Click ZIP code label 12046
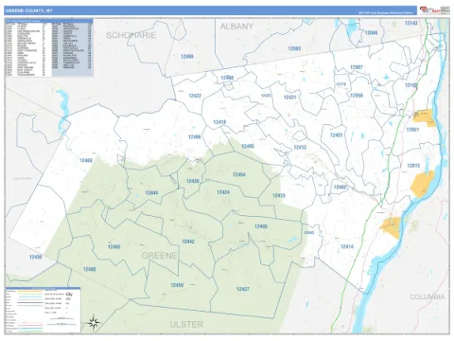The image size is (454, 341). click(x=371, y=32)
